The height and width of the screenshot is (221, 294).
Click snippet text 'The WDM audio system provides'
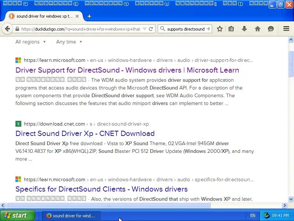[x=129, y=80]
